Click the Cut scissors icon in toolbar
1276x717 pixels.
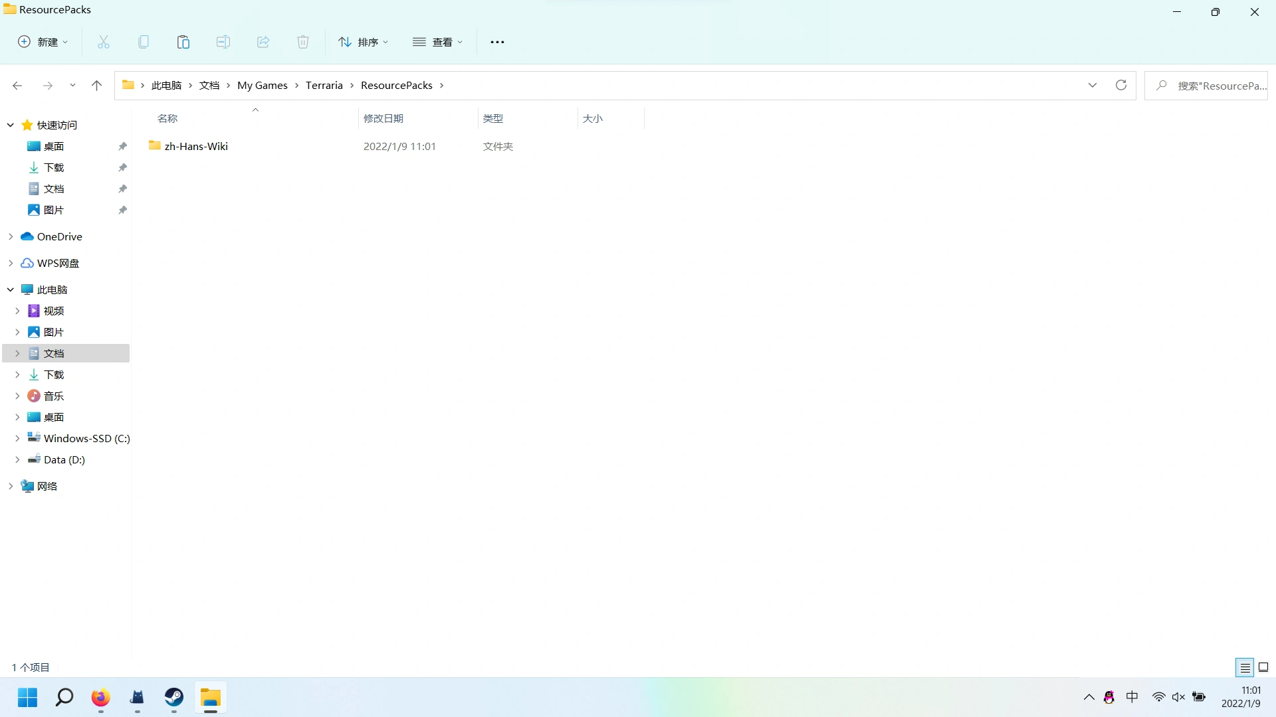104,42
